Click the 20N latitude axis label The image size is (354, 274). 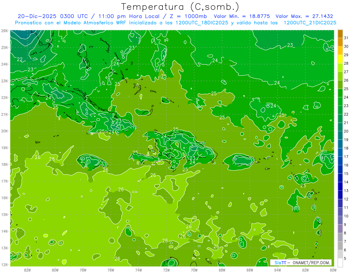(4, 131)
